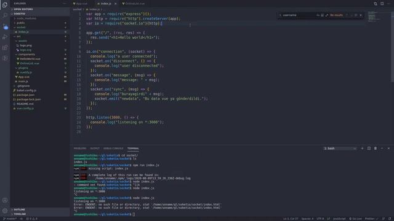The image size is (394, 221).
Task: Go to next match in find widget
Action: (x=352, y=15)
